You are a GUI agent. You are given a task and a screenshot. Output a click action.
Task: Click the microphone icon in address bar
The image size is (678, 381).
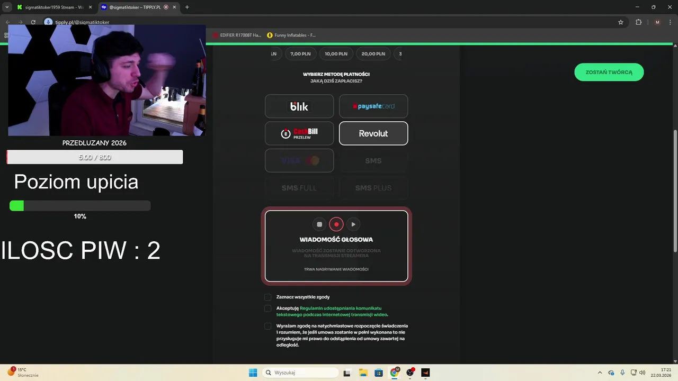coord(49,22)
